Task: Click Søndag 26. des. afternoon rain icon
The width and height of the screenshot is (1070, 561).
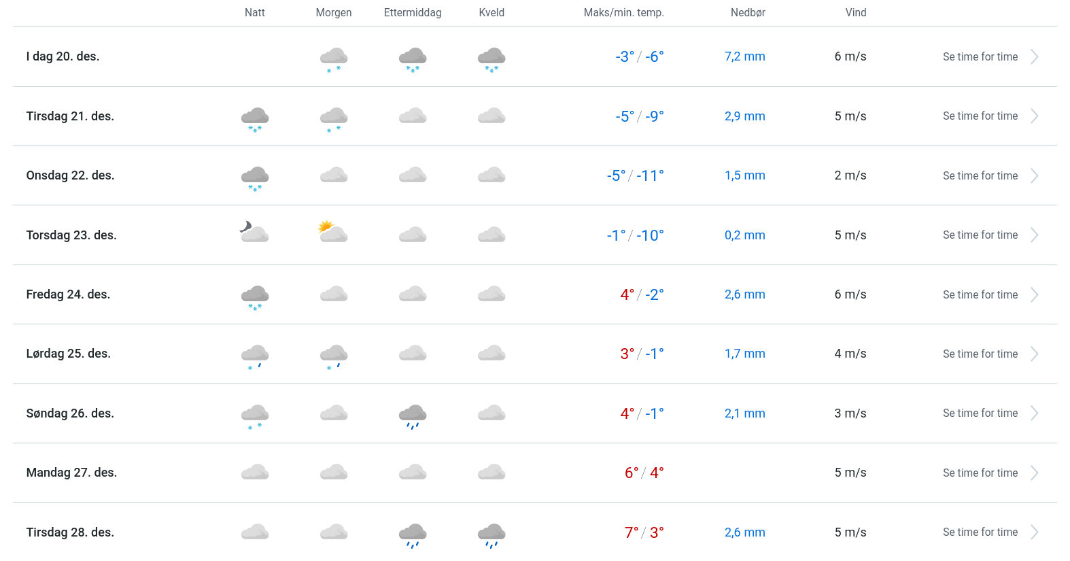Action: [413, 415]
